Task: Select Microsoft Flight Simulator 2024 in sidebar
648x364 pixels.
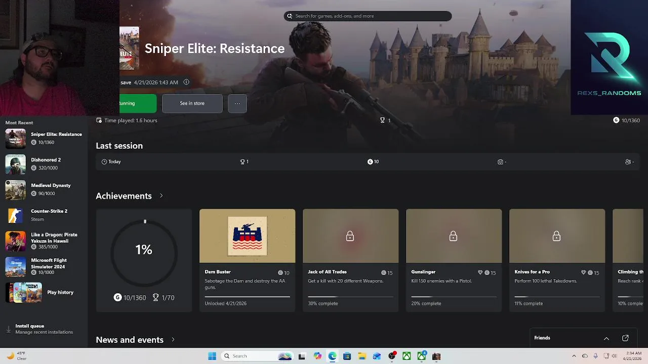Action: click(x=44, y=266)
